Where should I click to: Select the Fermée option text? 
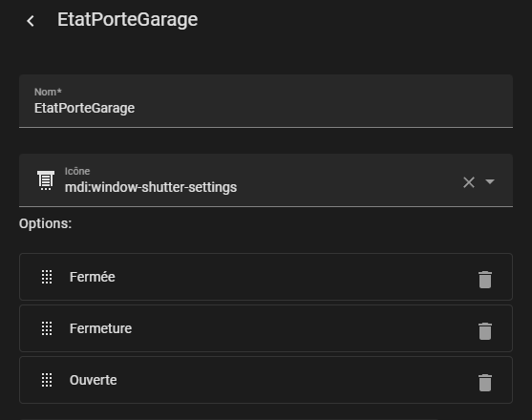[x=93, y=277]
